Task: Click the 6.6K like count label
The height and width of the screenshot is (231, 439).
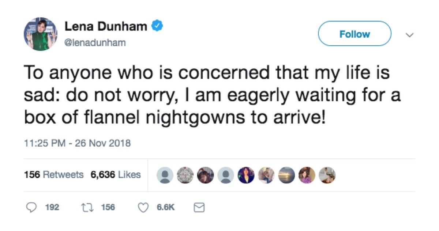Action: coord(165,207)
